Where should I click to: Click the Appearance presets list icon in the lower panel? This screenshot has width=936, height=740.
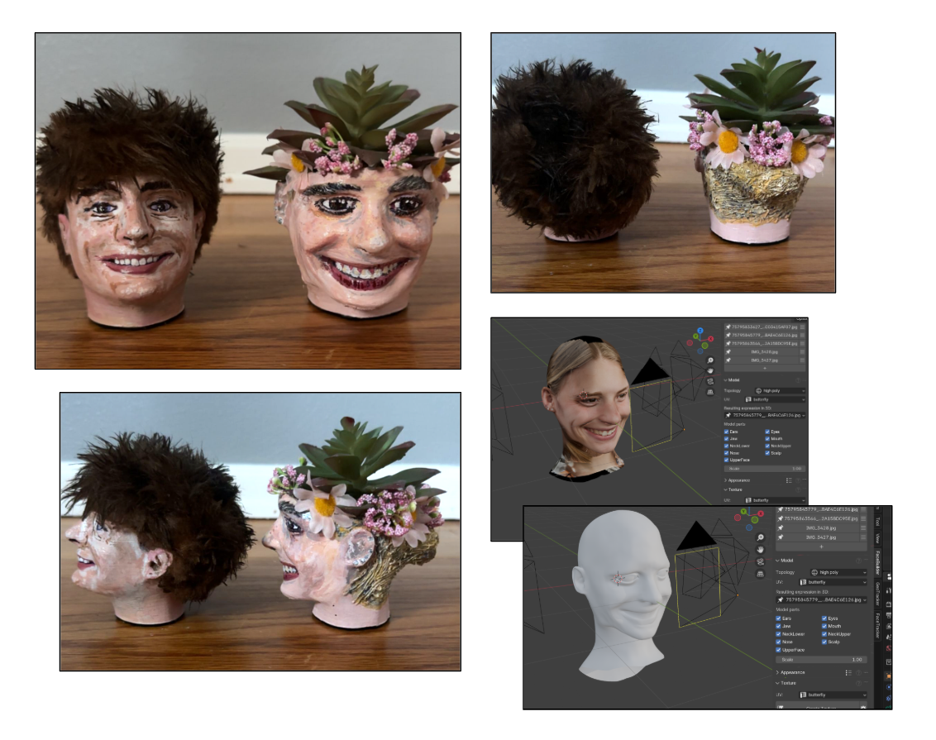848,672
